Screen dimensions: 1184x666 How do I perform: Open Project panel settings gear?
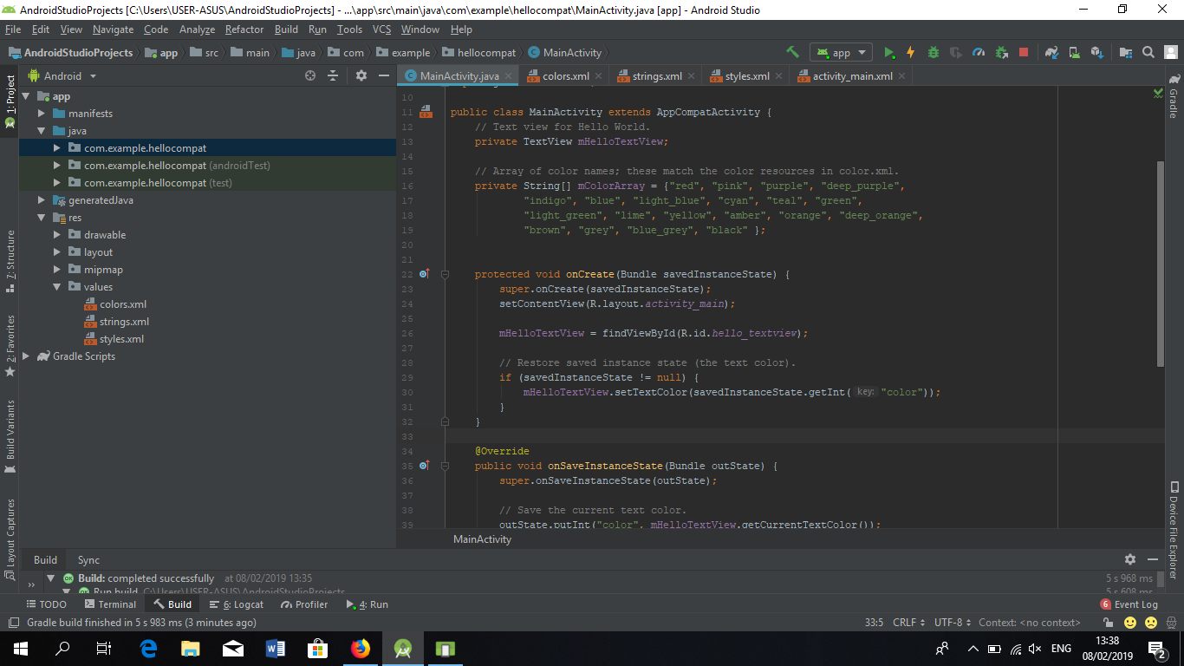point(361,75)
